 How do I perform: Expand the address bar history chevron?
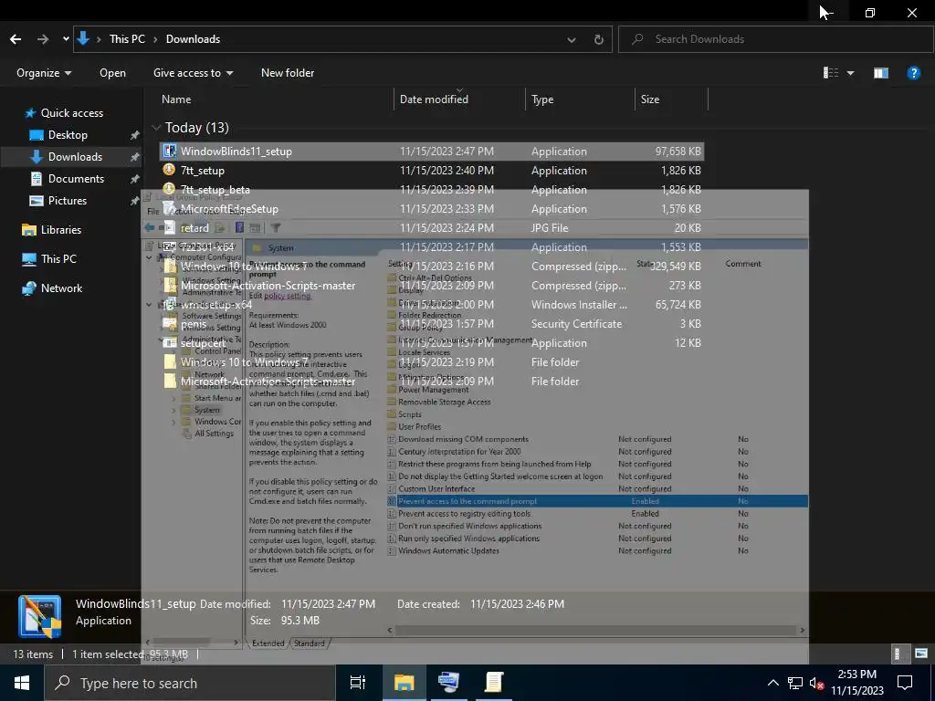click(x=572, y=40)
